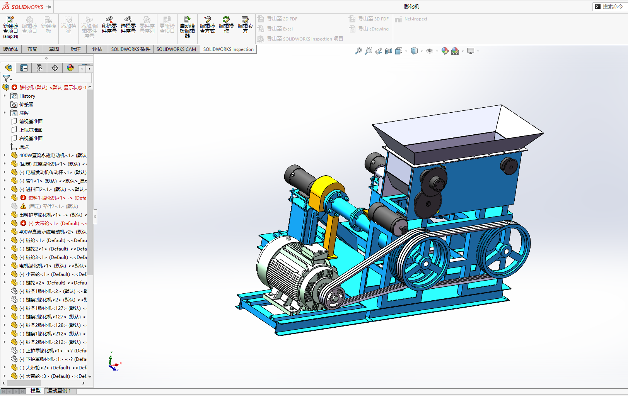Screen dimensions: 628x396
Task: Launch the Template Editor
Action: [187, 27]
